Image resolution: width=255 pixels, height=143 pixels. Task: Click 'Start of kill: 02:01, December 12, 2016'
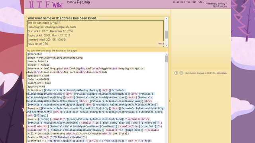pyautogui.click(x=50, y=31)
